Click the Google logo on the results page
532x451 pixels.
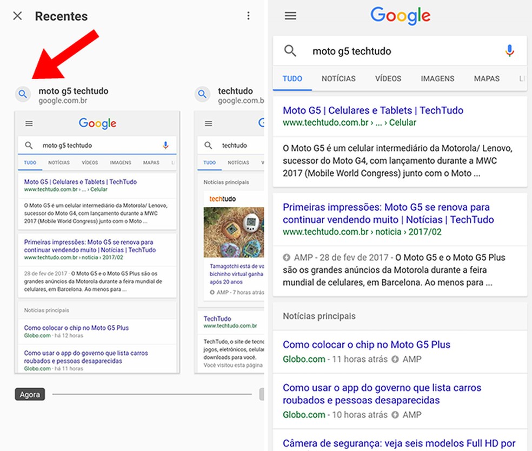[x=401, y=16]
